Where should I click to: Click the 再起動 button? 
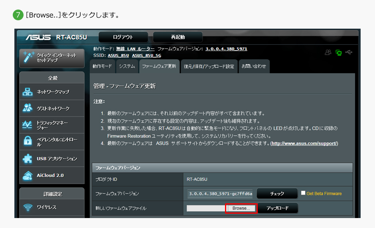click(178, 37)
